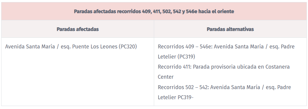Select the 'Paradas alternativas' column header
Image resolution: width=308 pixels, height=109 pixels.
click(x=230, y=29)
